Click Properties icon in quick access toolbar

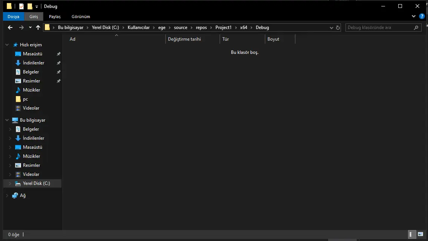pos(21,6)
